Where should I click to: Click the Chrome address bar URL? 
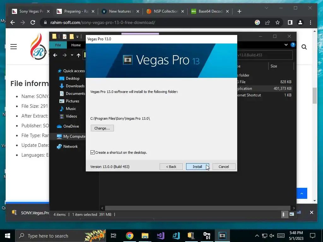click(103, 22)
